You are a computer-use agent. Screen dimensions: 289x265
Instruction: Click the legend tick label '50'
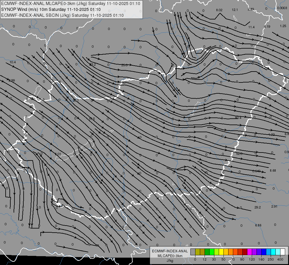tap(223, 259)
